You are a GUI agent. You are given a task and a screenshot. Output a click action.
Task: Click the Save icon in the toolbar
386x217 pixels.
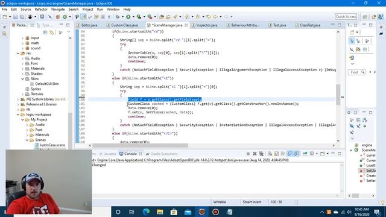16,17
